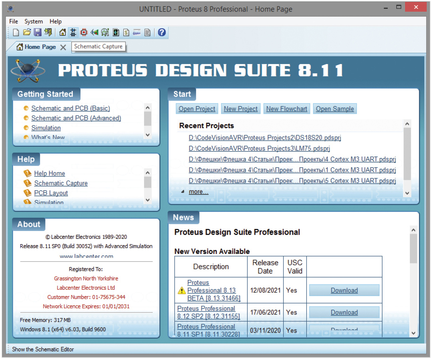Screen dimensions: 431x358
Task: Open recent project 4 Cortex M3 UART.pdsprj
Action: (292, 159)
